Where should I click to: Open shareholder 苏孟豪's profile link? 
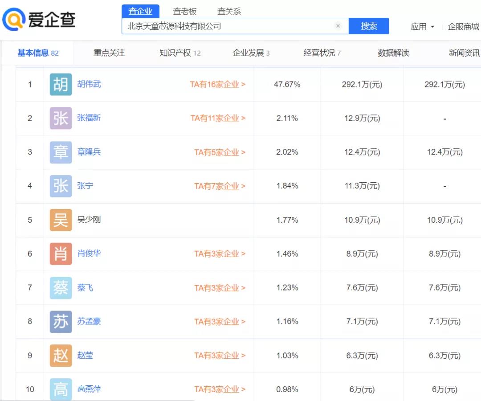tap(89, 321)
